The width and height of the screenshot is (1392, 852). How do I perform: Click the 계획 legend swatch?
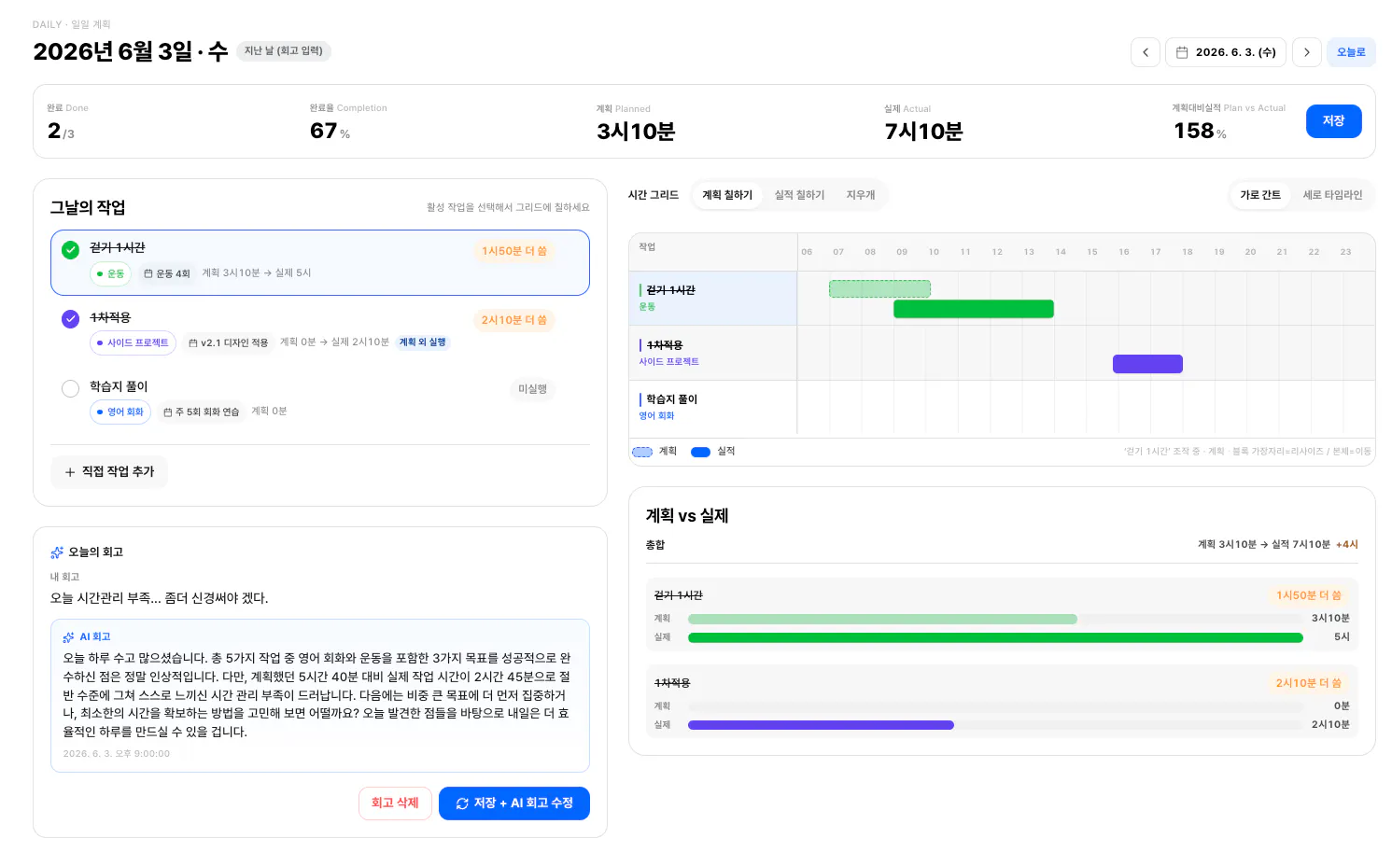[642, 453]
